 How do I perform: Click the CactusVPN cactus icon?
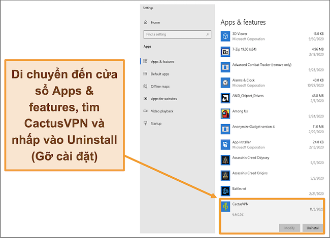click(225, 207)
